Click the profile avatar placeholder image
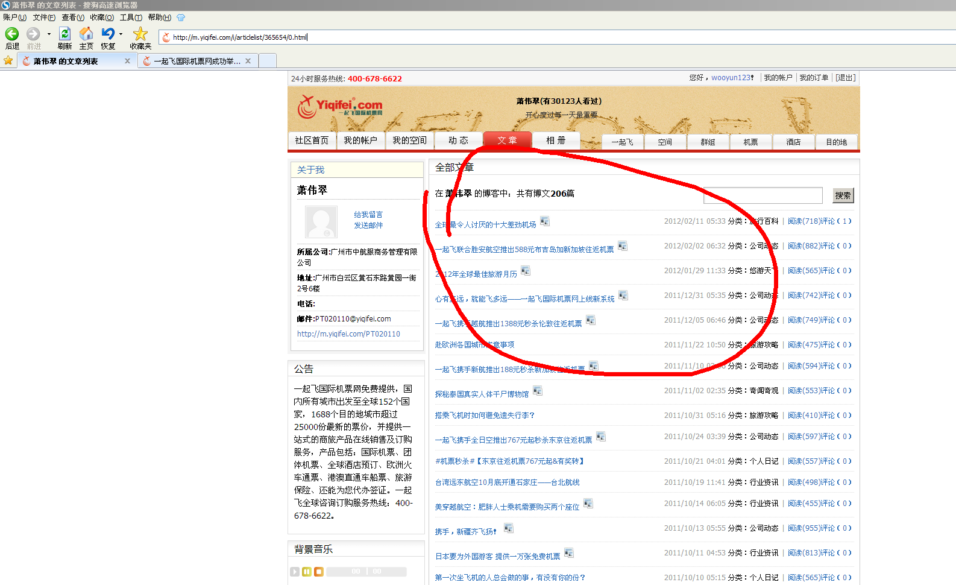Image resolution: width=956 pixels, height=585 pixels. (321, 222)
